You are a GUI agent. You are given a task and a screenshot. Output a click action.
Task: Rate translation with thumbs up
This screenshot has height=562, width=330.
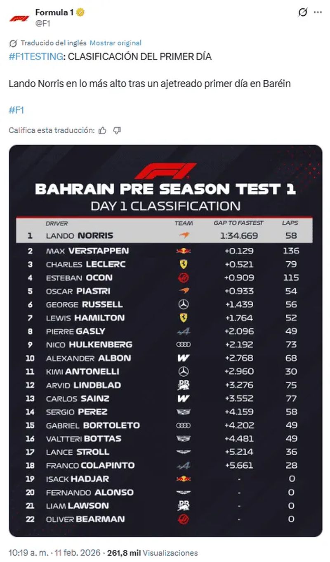tap(103, 131)
